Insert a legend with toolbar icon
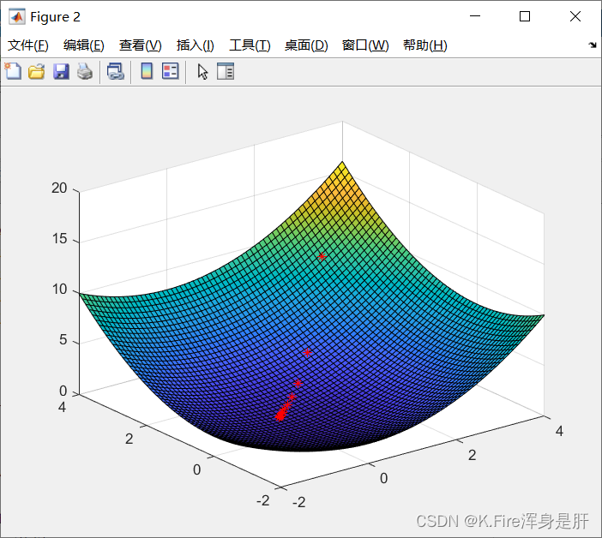Viewport: 602px width, 538px height. (170, 71)
